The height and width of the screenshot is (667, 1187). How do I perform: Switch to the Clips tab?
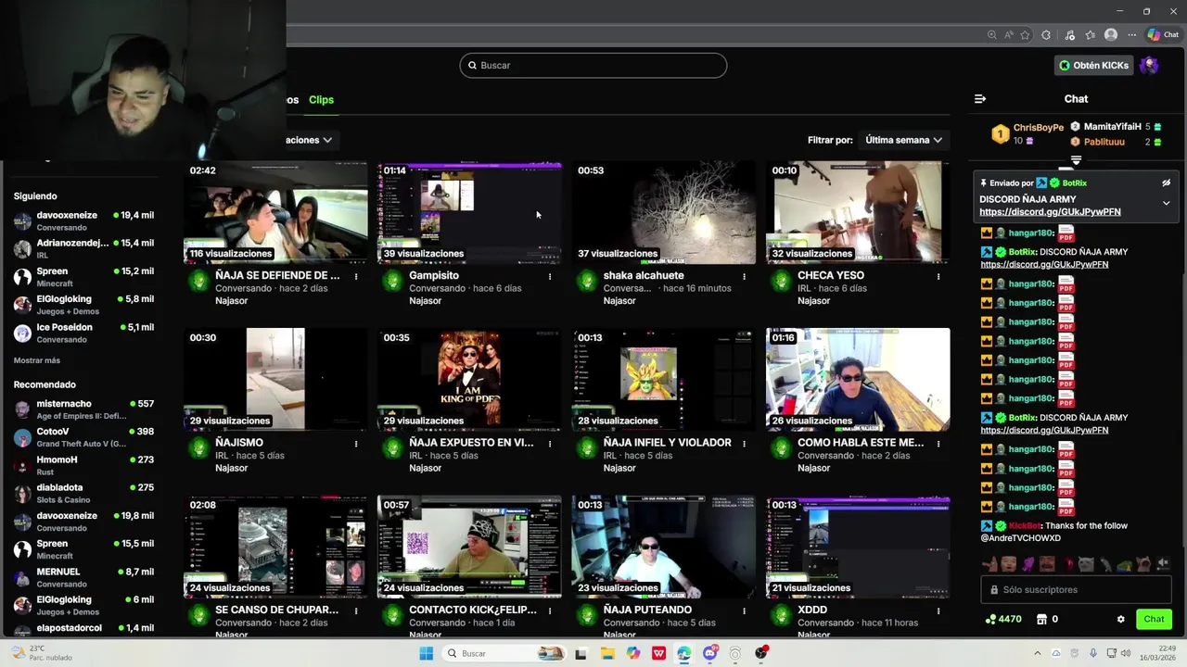pos(321,99)
